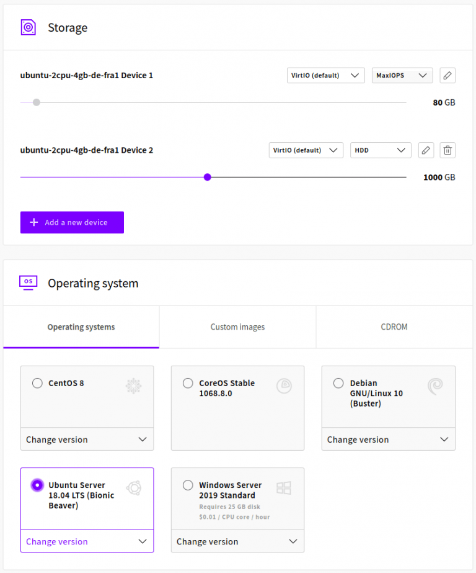
Task: Switch to the Custom images tab
Action: (x=237, y=327)
